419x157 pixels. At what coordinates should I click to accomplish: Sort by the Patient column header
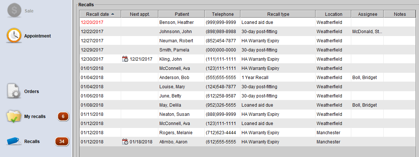click(x=182, y=14)
